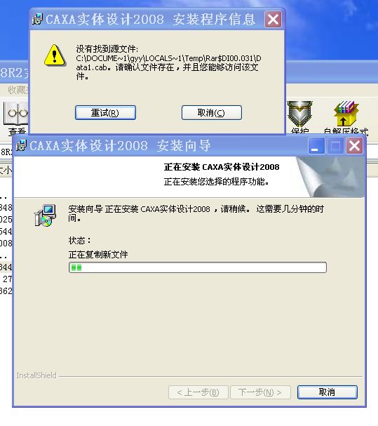
Task: Click the green installation progress bar
Action: point(198,267)
